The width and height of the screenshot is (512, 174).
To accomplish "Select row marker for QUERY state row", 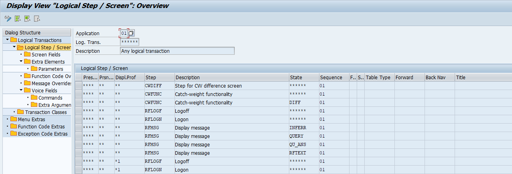I will pos(78,136).
